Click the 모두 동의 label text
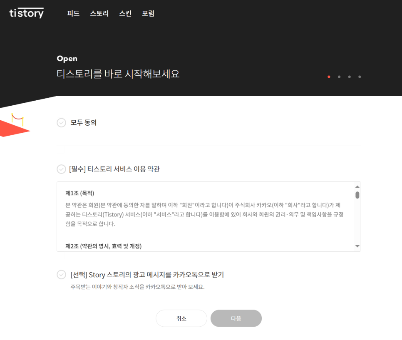This screenshot has width=402, height=340. coord(84,123)
